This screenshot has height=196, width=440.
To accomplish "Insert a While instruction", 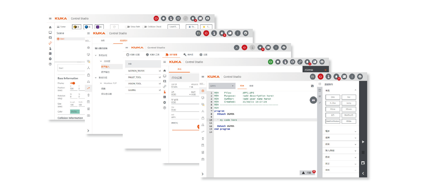I will [x=349, y=121].
